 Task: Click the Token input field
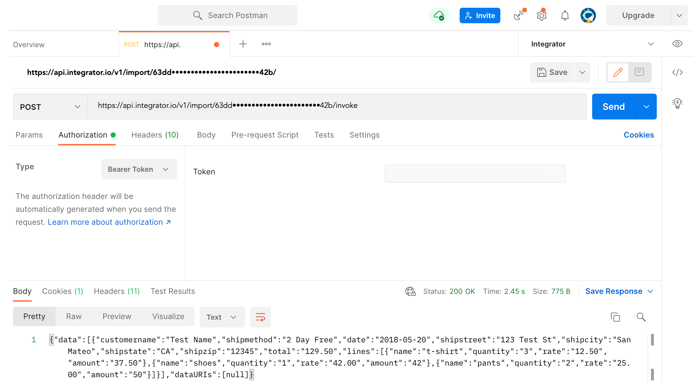[x=475, y=173]
